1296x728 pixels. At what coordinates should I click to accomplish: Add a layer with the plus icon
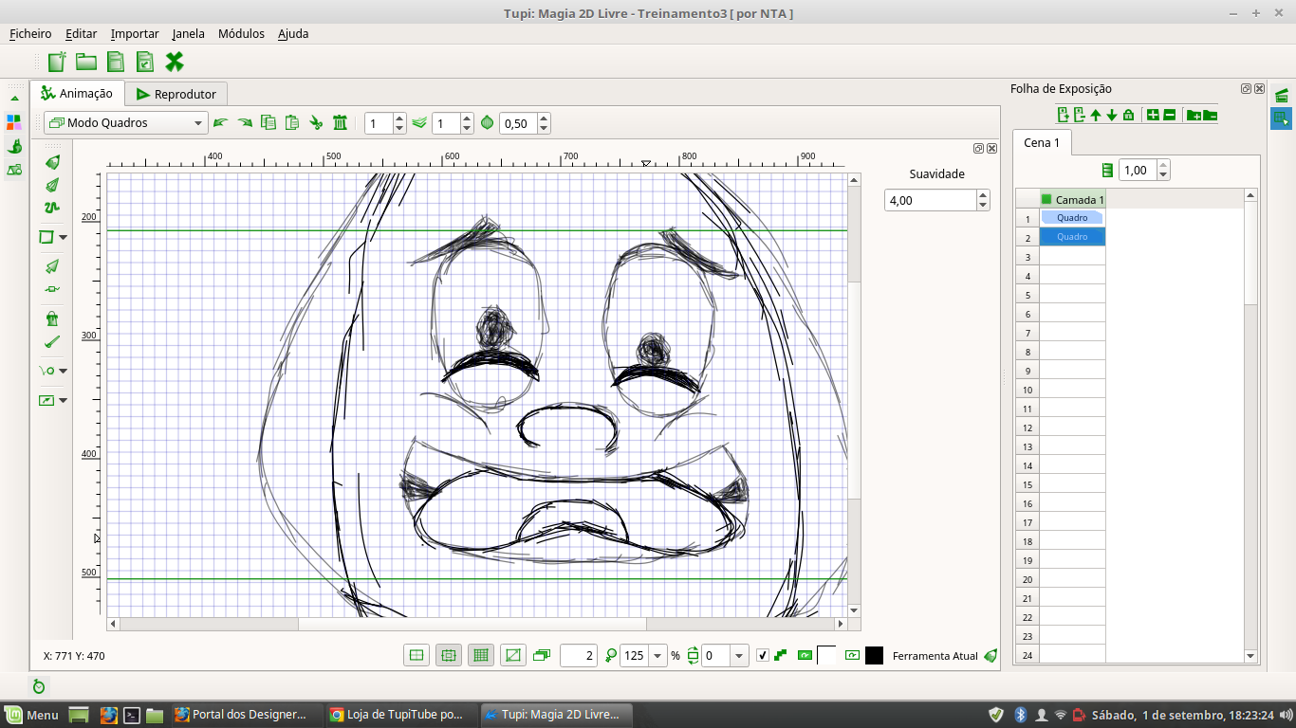coord(1153,115)
